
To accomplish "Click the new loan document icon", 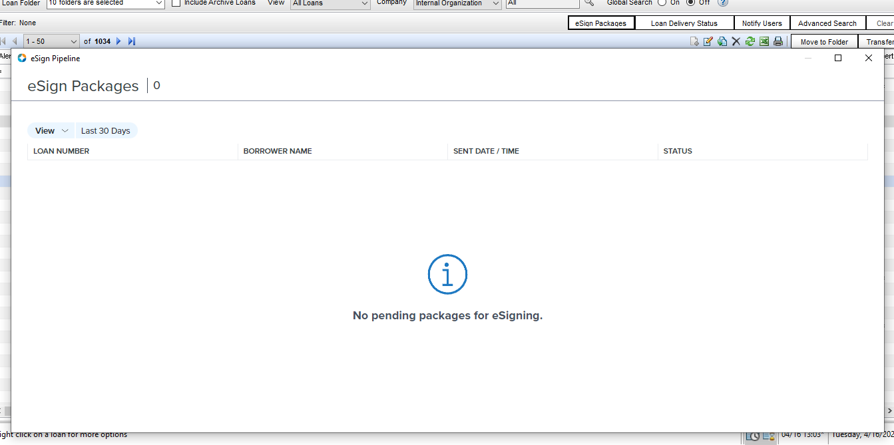I will (x=694, y=41).
